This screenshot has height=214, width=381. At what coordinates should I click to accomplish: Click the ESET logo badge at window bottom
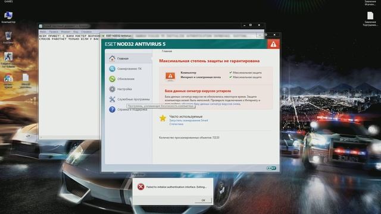[271, 168]
